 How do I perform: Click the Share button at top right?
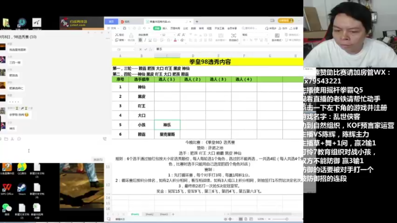(x=294, y=28)
